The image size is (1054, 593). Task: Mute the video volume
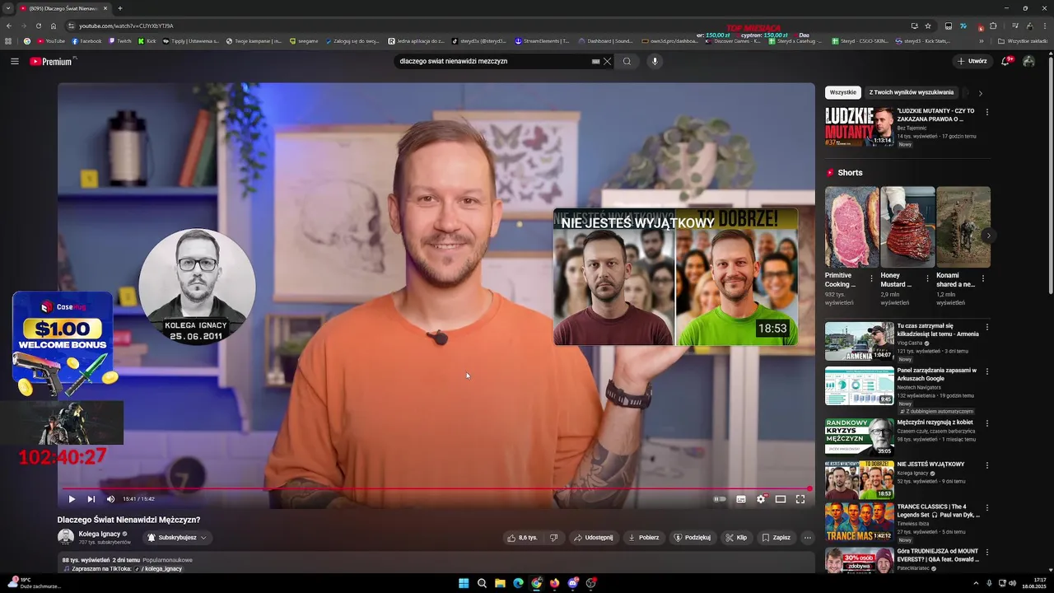pos(110,498)
